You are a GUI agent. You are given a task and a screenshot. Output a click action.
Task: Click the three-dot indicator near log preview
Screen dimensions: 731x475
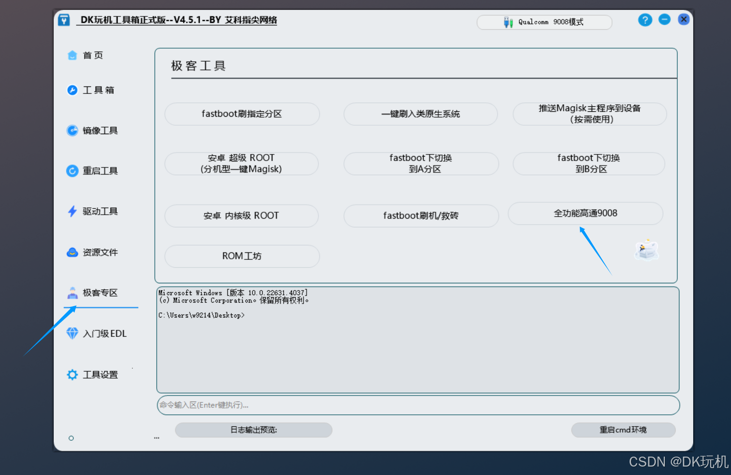[157, 438]
